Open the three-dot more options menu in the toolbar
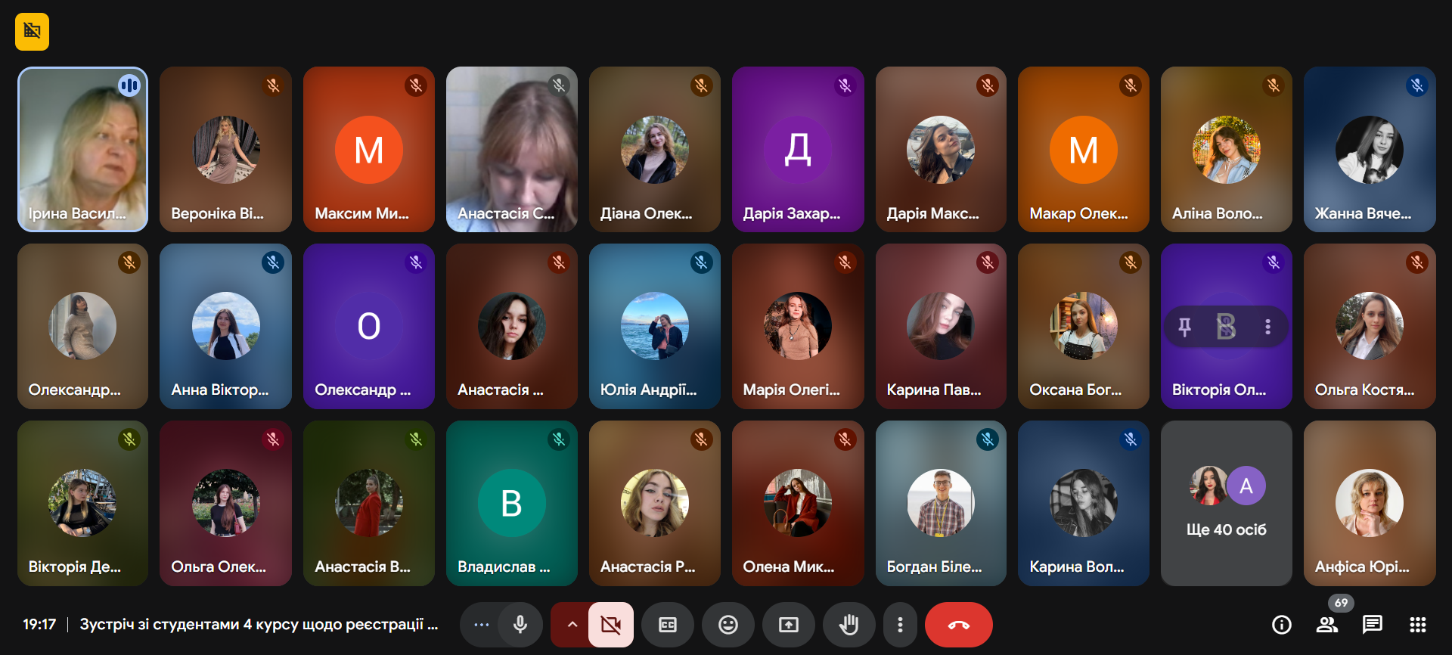The height and width of the screenshot is (655, 1452). 900,625
